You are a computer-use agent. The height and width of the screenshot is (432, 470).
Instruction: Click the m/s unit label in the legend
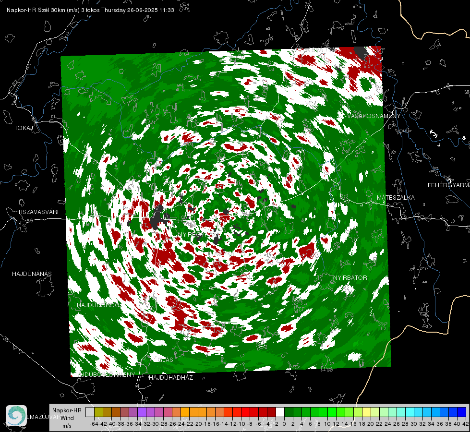pyautogui.click(x=67, y=426)
